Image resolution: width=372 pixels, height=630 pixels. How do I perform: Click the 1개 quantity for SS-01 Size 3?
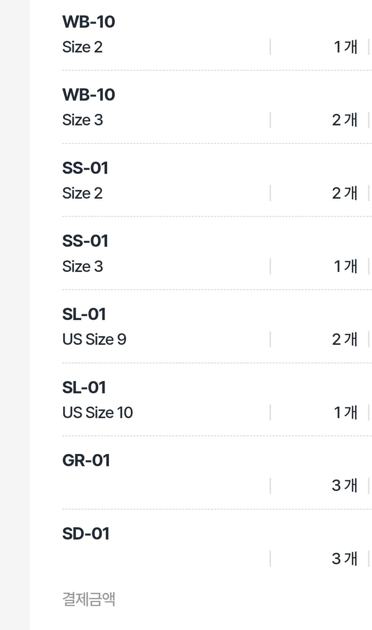pyautogui.click(x=346, y=266)
